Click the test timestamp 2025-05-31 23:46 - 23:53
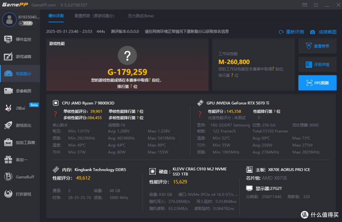 (x=69, y=31)
